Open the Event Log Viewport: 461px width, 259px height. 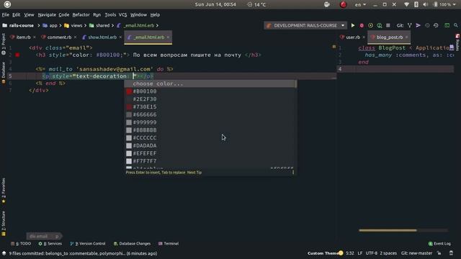(x=439, y=243)
